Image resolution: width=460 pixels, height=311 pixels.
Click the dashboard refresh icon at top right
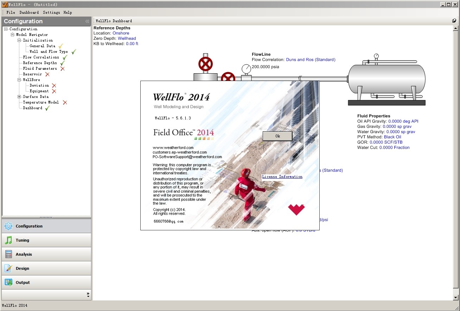454,21
